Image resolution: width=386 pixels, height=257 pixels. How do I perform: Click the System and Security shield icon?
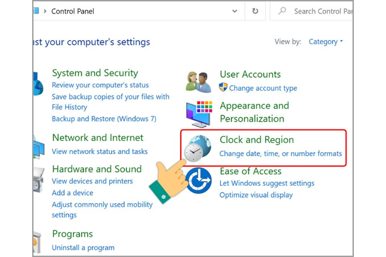38,84
